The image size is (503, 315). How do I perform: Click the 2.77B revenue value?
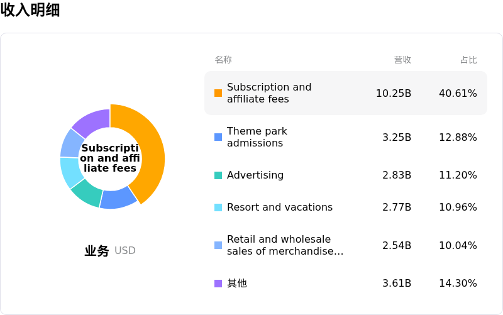point(397,207)
